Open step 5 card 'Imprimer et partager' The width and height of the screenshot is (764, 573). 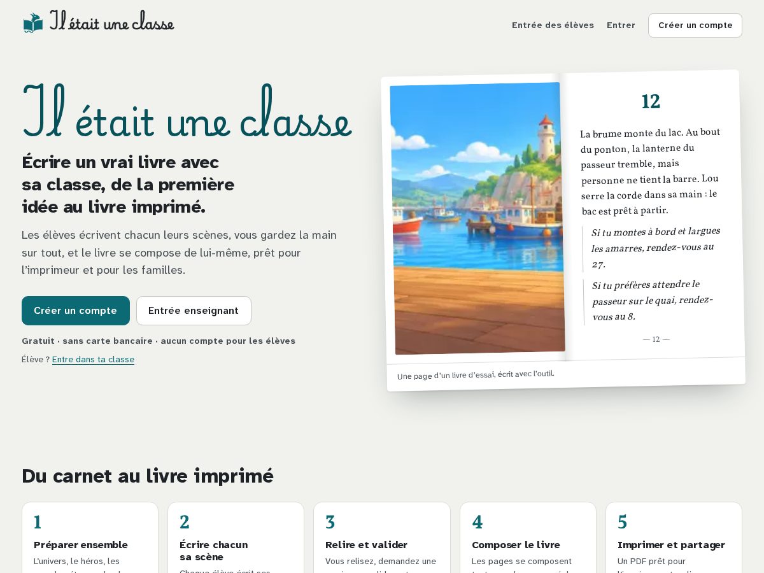pyautogui.click(x=674, y=538)
